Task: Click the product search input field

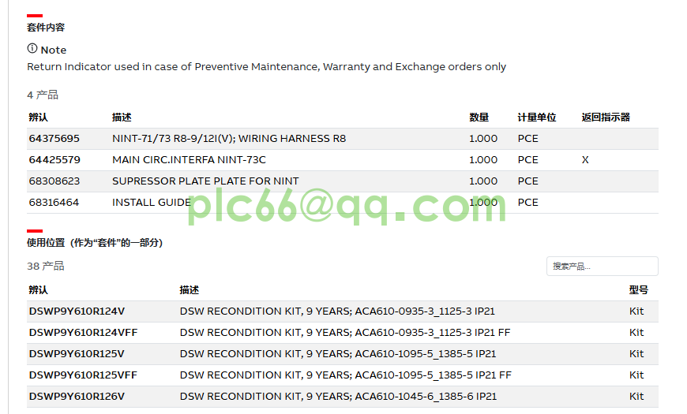Action: [602, 266]
